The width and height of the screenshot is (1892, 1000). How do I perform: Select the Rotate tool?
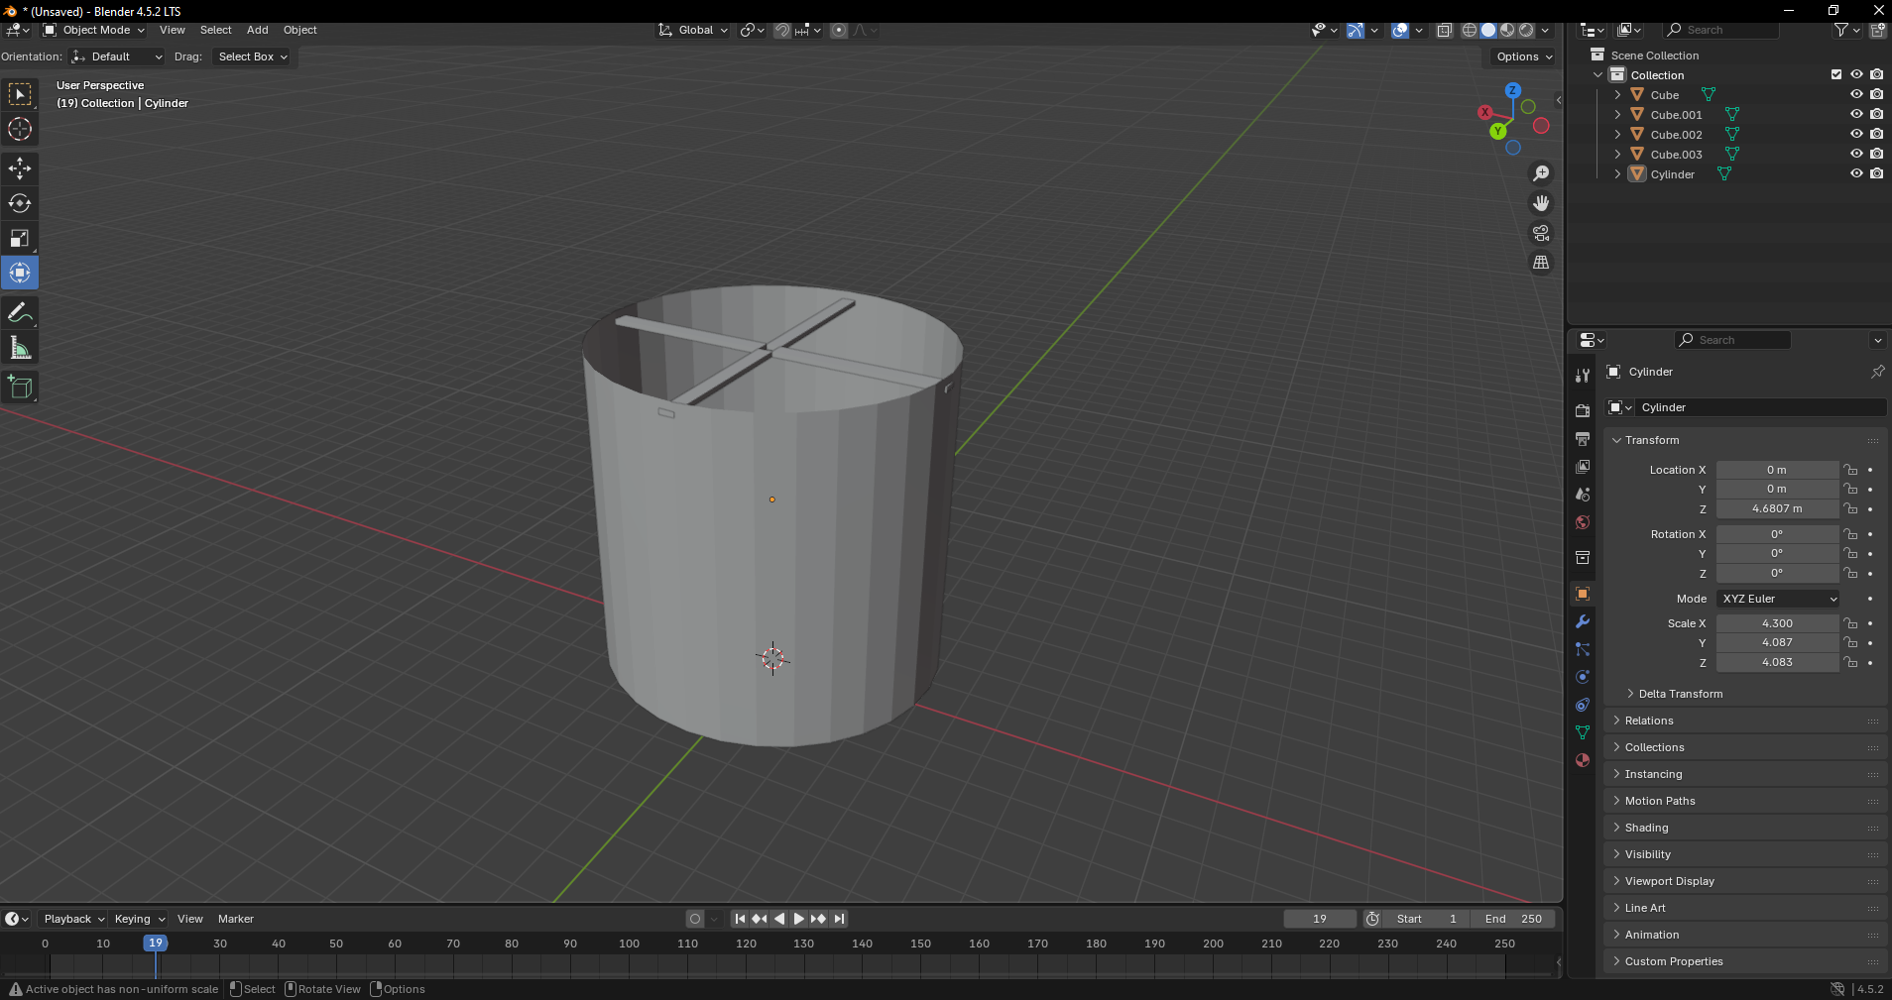pos(20,203)
